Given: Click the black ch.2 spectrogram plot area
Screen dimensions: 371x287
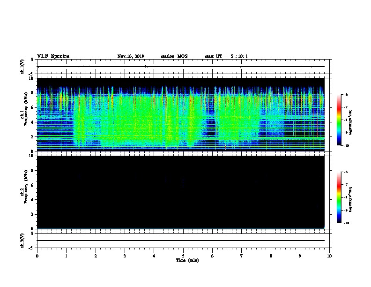Looking at the screenshot, I should point(181,192).
